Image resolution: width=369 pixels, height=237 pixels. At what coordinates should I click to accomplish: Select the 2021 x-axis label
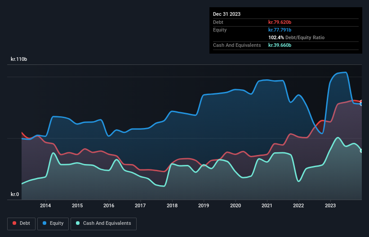267,205
